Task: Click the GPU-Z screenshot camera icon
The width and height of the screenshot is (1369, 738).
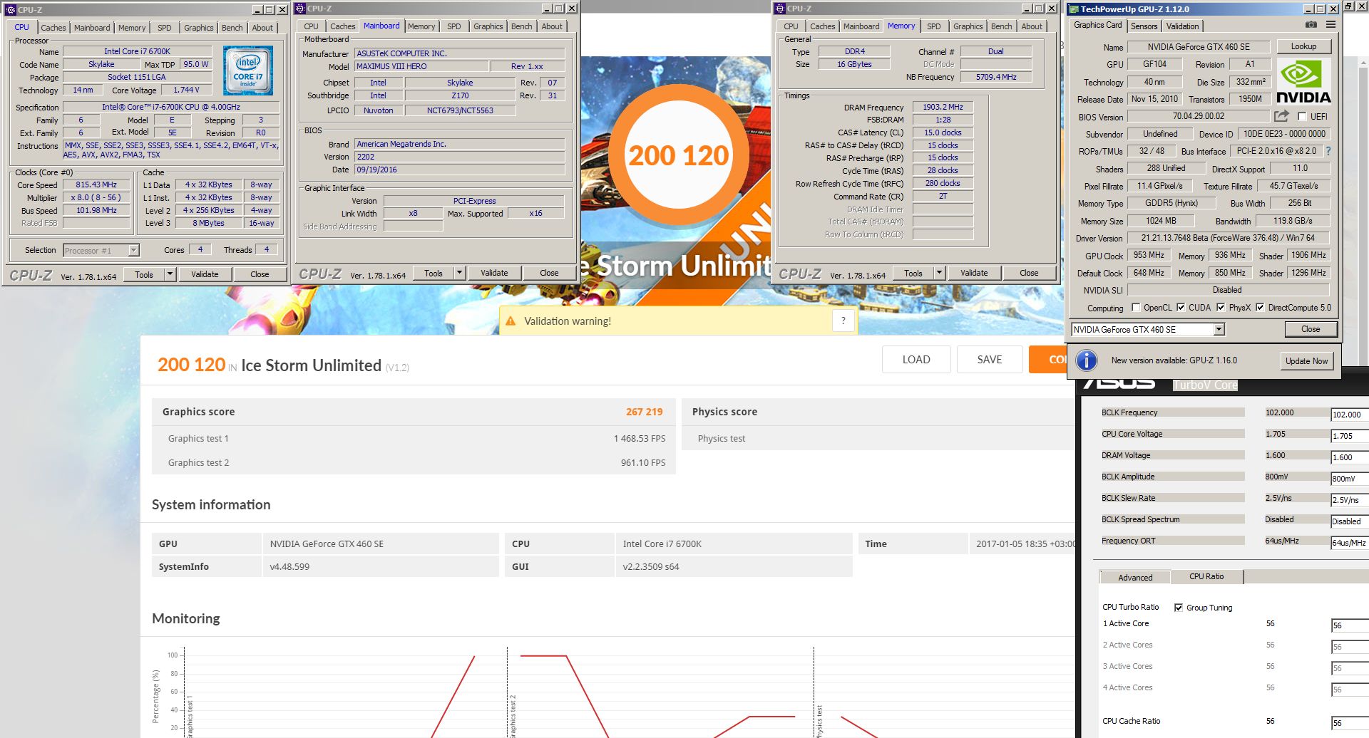Action: [x=1311, y=25]
